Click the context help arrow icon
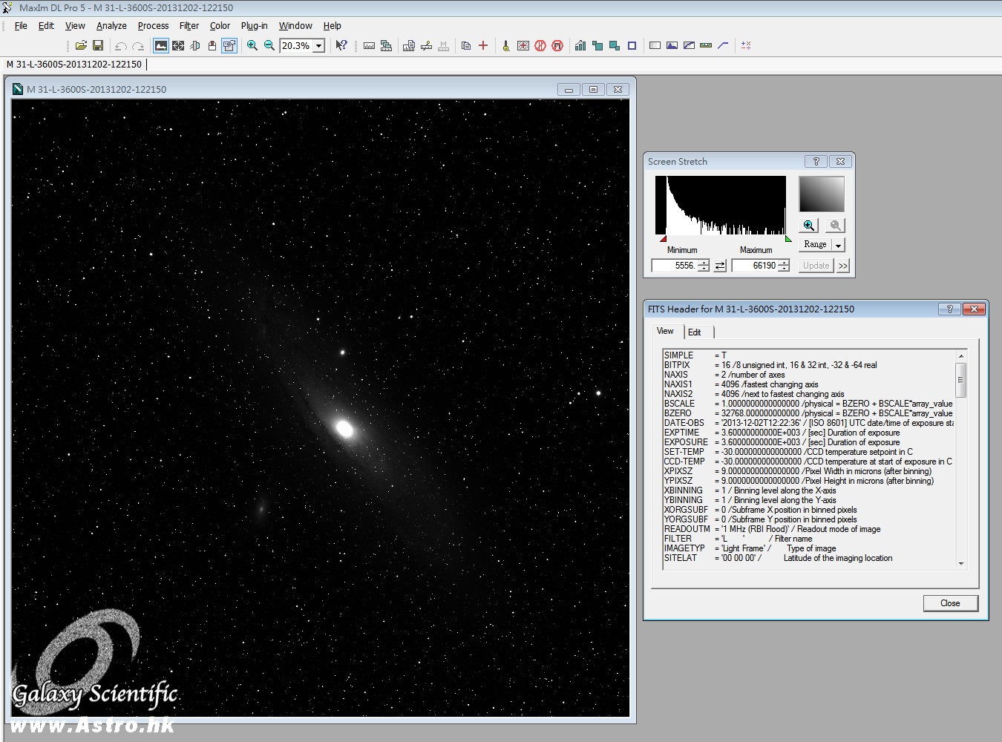This screenshot has height=742, width=1002. (341, 46)
